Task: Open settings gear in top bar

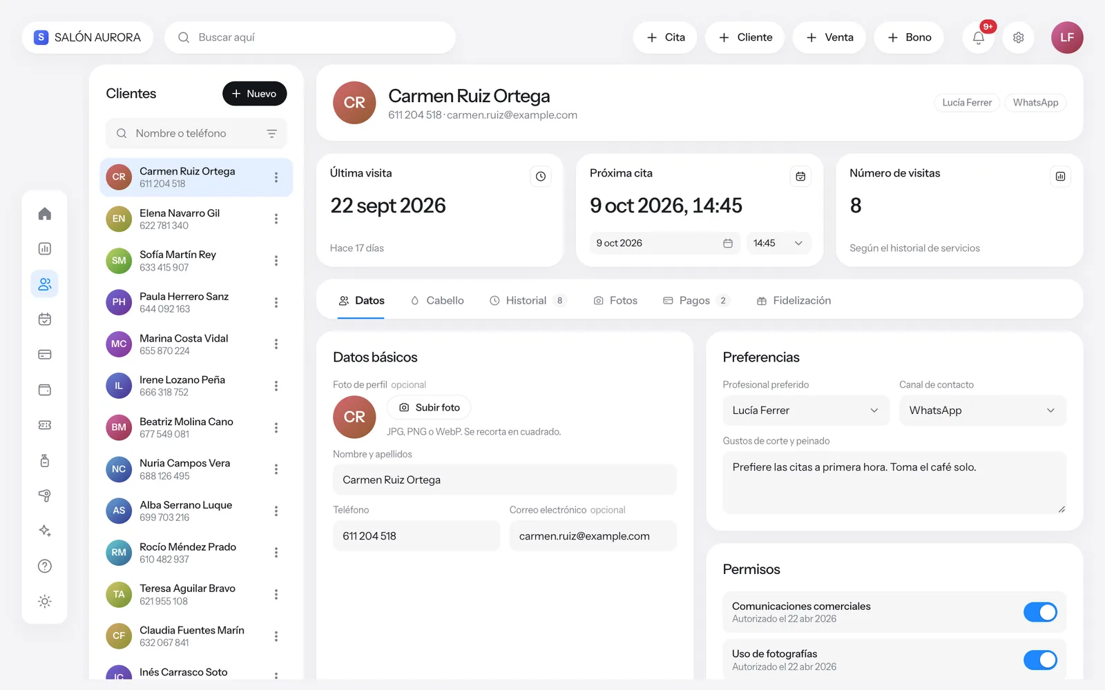Action: (x=1018, y=37)
